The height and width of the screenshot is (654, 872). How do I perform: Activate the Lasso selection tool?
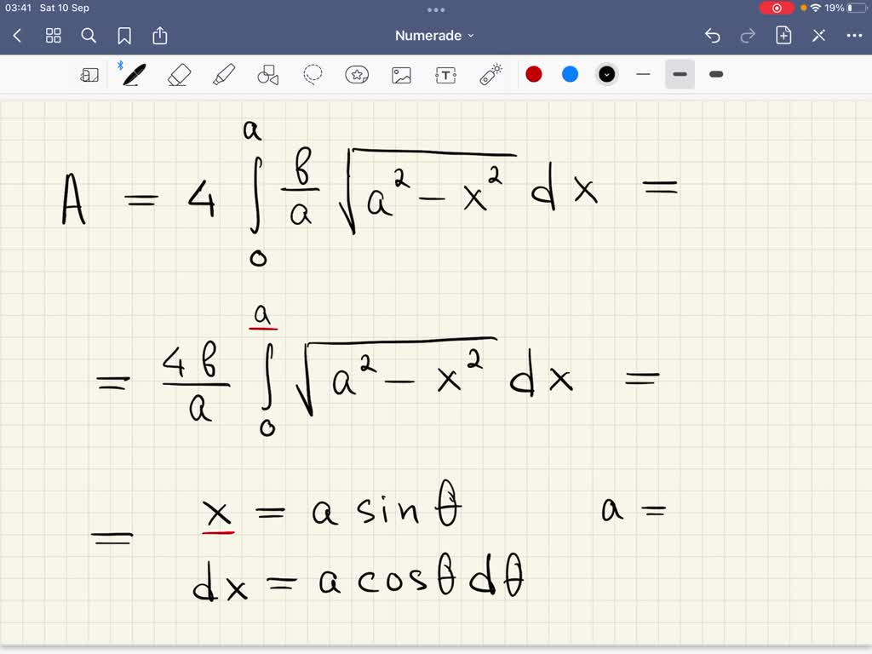[313, 74]
